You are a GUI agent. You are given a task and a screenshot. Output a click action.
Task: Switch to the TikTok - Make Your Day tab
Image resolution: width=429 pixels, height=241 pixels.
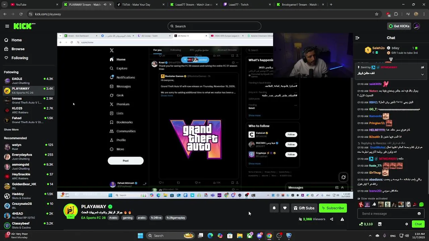coord(140,5)
